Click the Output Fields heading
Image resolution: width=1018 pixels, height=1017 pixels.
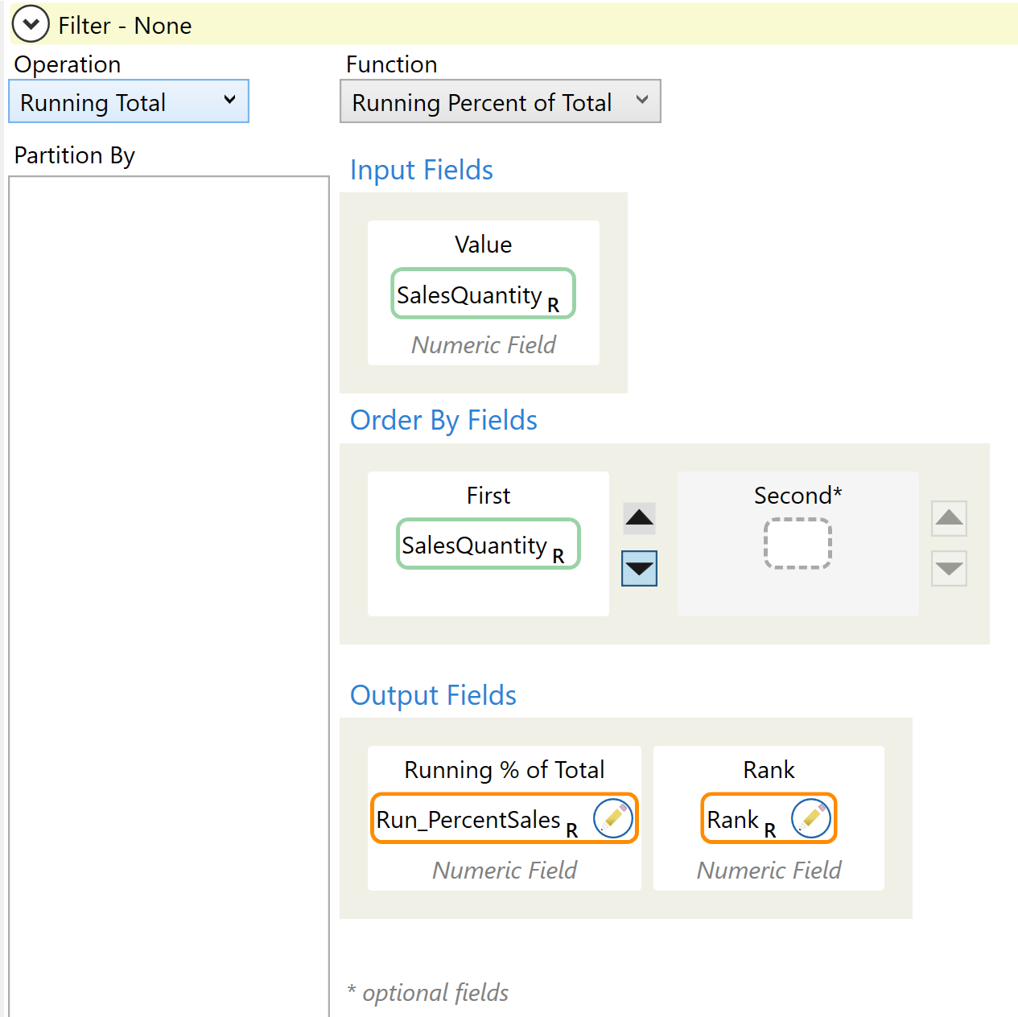point(433,696)
